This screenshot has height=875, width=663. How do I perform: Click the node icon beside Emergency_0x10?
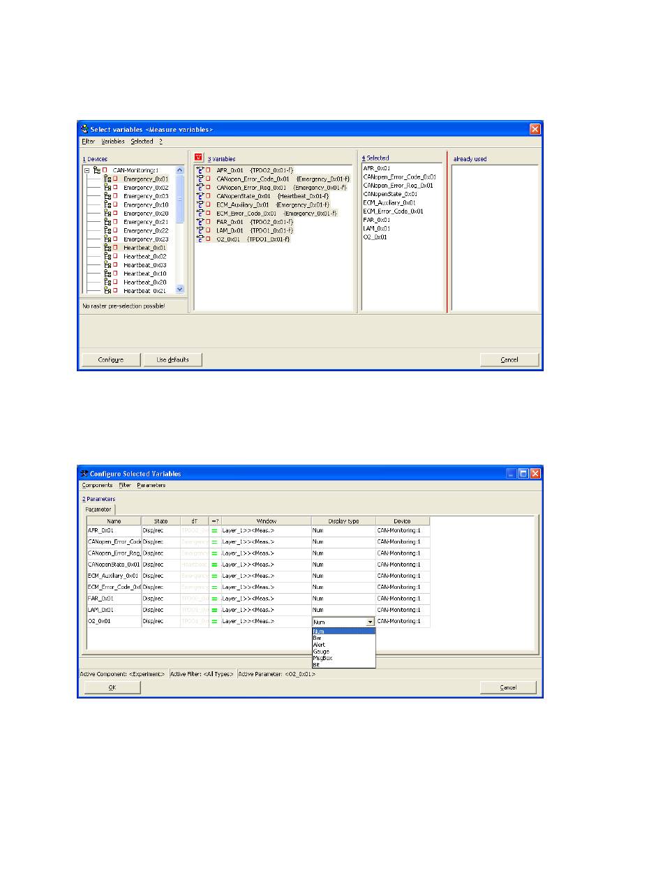point(107,204)
